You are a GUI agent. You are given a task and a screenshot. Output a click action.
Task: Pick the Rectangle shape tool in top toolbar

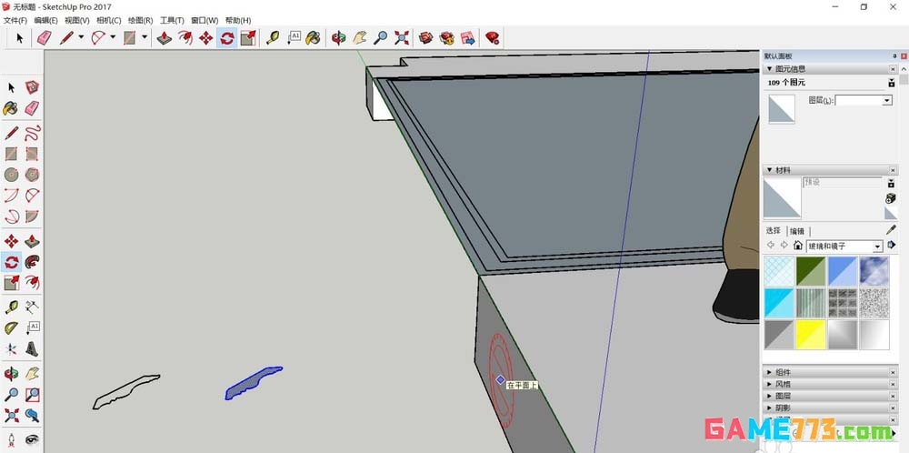point(130,38)
